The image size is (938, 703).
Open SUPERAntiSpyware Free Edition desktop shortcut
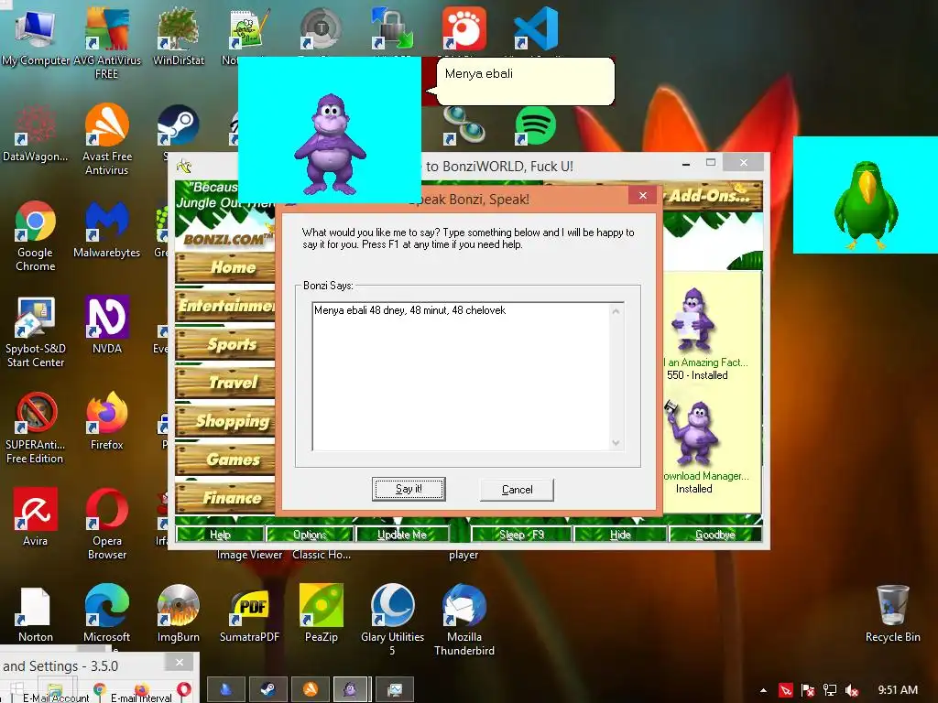coord(36,427)
